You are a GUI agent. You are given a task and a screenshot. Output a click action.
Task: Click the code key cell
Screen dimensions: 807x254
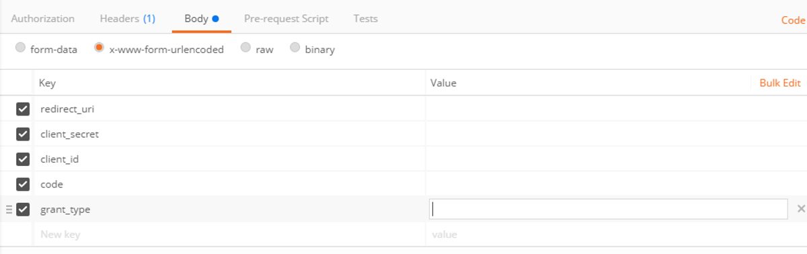click(229, 184)
